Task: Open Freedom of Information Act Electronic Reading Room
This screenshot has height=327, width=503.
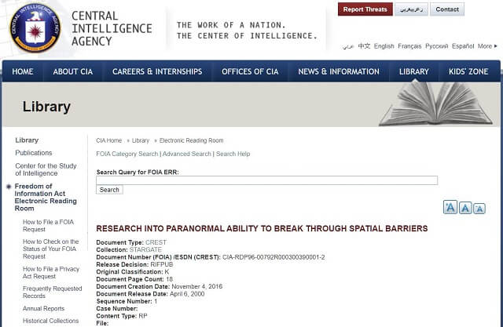Action: pos(46,197)
